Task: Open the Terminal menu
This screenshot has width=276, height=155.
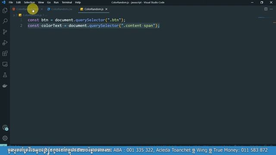Action: coord(67,3)
